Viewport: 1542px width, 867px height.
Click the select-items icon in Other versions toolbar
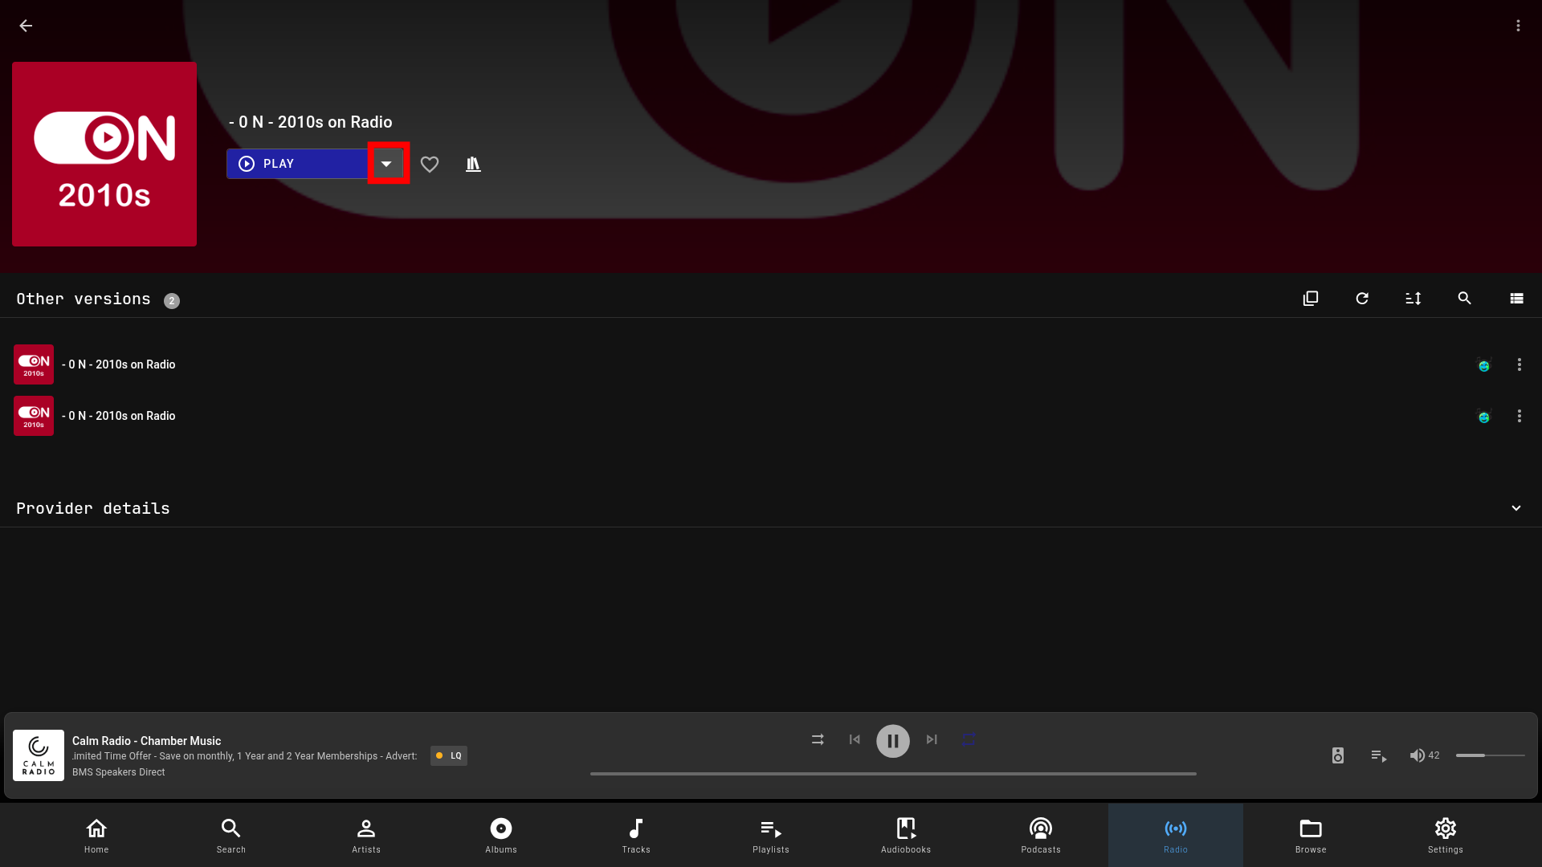pyautogui.click(x=1311, y=299)
